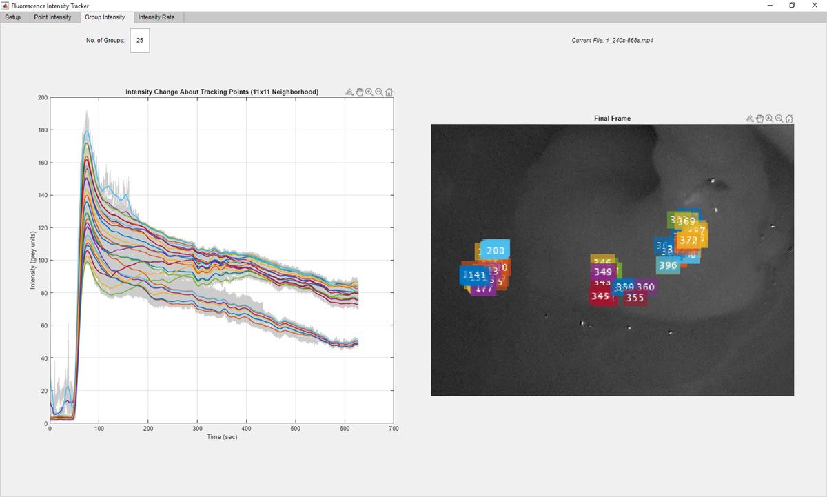Restore the Final Frame view with the home icon
This screenshot has width=827, height=497.
788,118
